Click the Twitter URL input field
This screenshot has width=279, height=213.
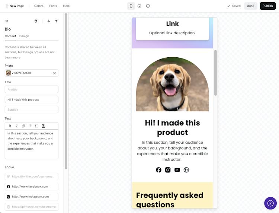click(x=32, y=177)
